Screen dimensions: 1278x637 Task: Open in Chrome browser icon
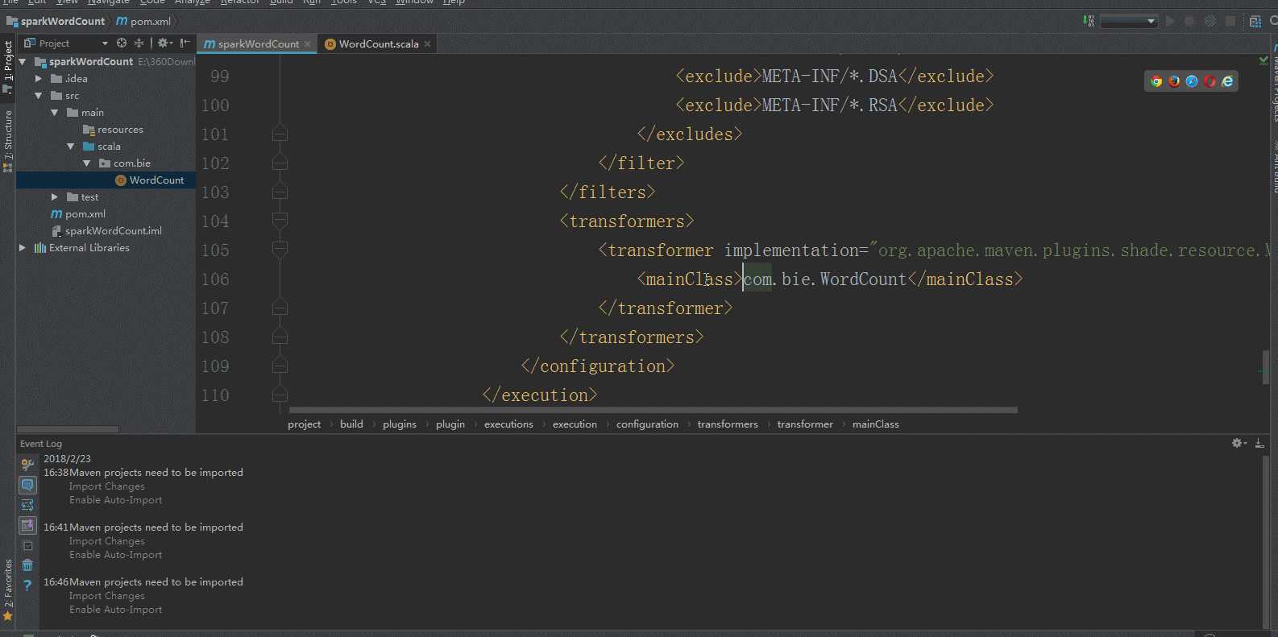tap(1156, 81)
